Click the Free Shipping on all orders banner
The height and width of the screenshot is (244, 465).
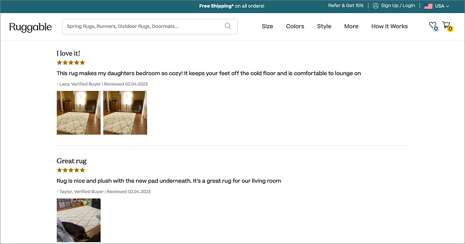click(x=231, y=6)
